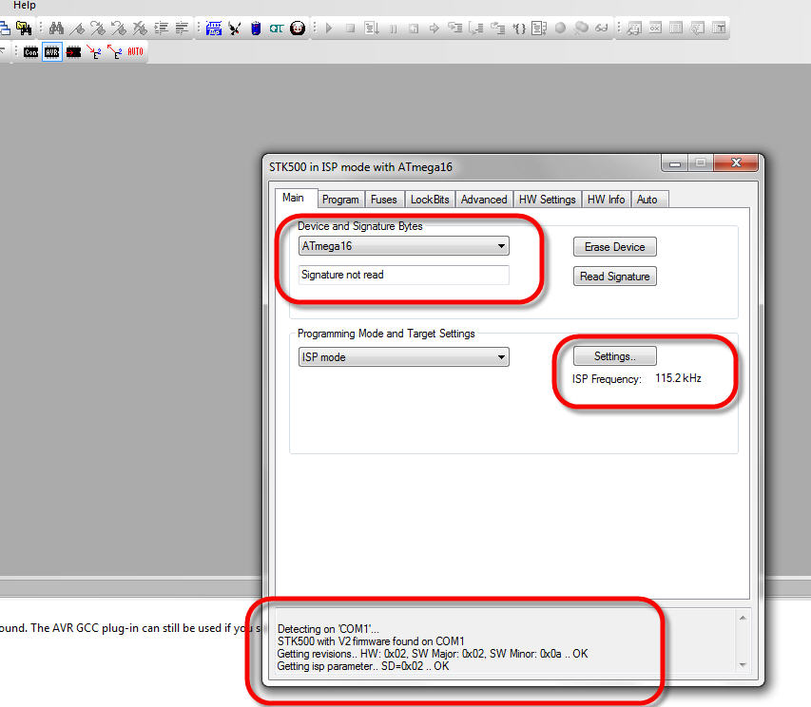This screenshot has height=707, width=811.
Task: Click the blue battery icon
Action: pyautogui.click(x=256, y=28)
